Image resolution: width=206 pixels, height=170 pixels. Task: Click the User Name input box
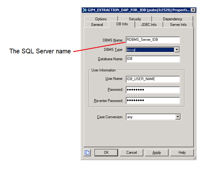pyautogui.click(x=153, y=79)
